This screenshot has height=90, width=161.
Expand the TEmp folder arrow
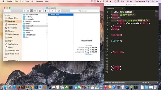coord(47,32)
